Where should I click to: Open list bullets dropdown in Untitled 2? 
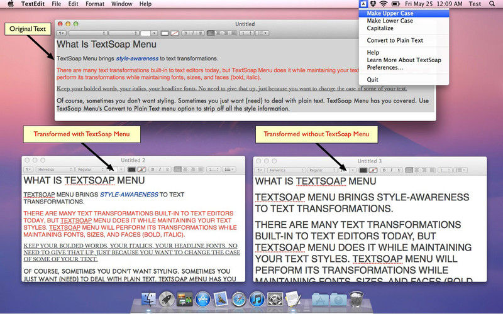point(229,169)
